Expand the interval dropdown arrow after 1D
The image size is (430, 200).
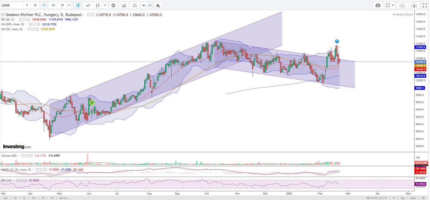[x=69, y=5]
